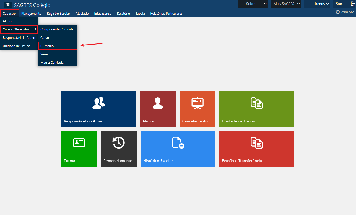Viewport: 356px width, 215px height.
Task: Open the Planejamento menu
Action: [x=31, y=14]
